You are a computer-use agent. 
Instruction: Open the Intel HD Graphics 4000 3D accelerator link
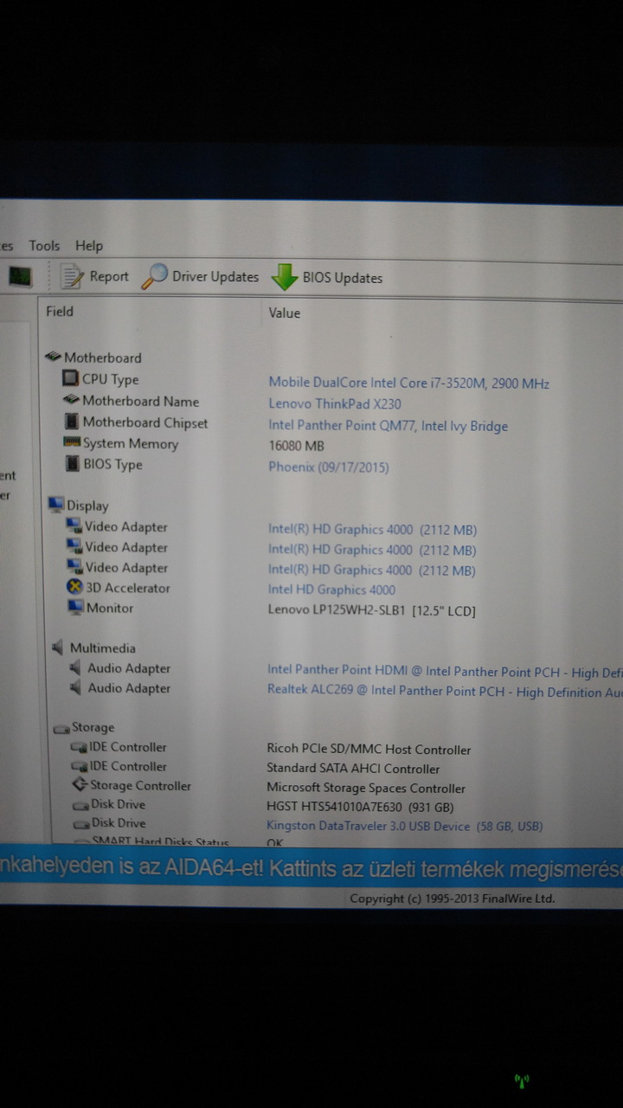point(331,589)
